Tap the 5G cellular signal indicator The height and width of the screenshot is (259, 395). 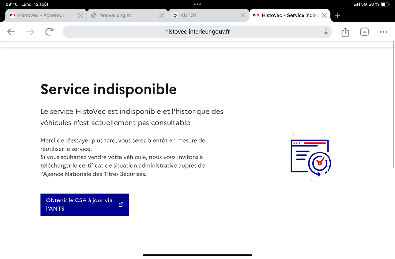(360, 4)
